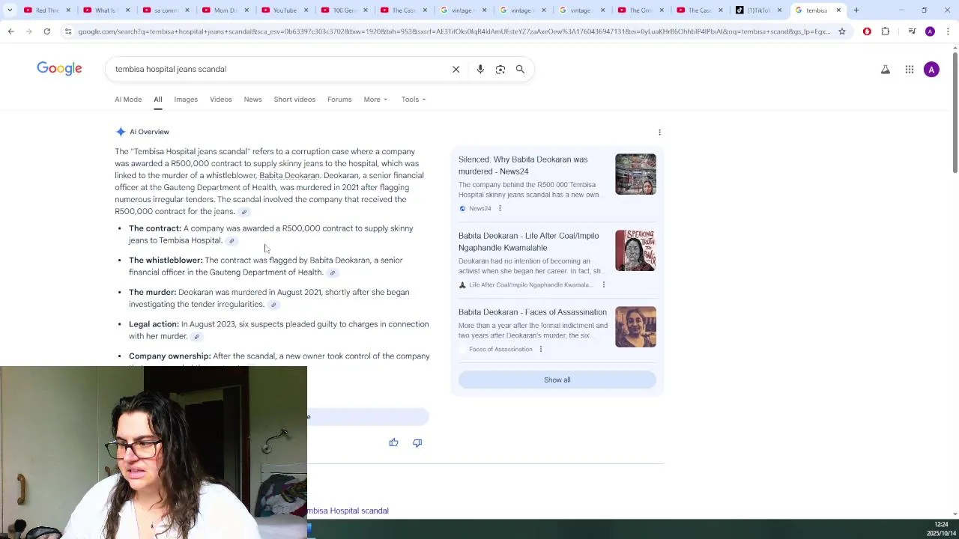
Task: Switch to the '100 Gen' browser tab
Action: pyautogui.click(x=343, y=10)
